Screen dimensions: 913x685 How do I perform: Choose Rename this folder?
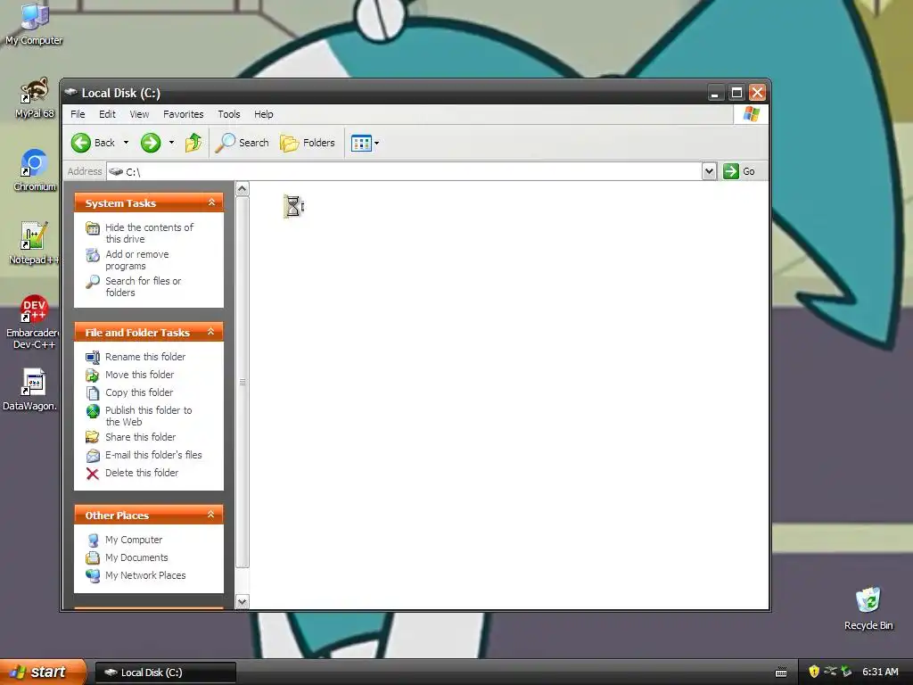(x=145, y=357)
